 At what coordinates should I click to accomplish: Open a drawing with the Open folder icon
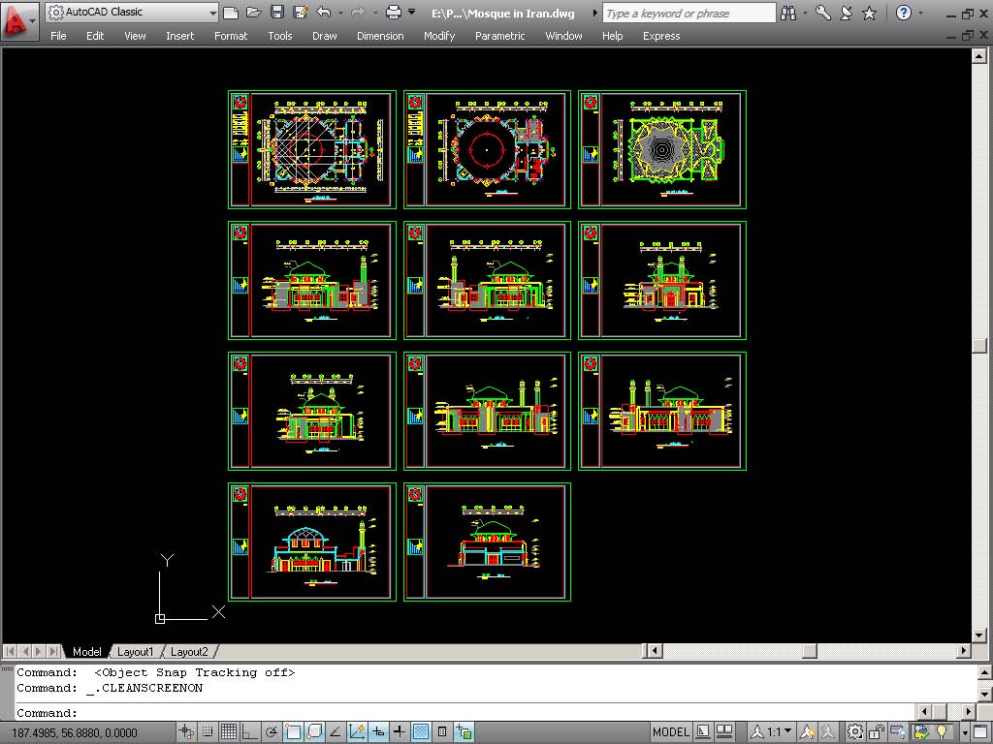[253, 13]
